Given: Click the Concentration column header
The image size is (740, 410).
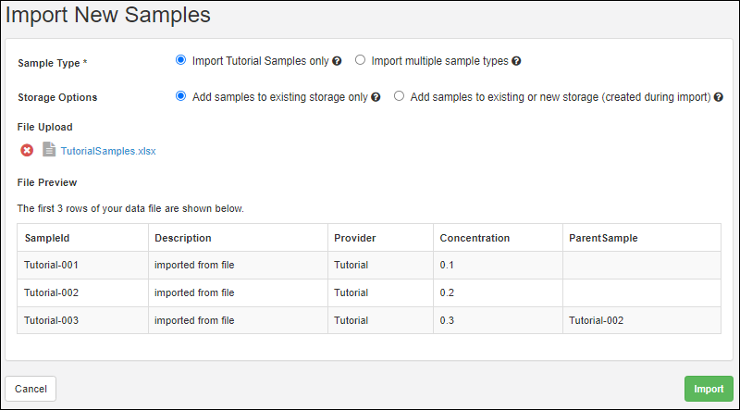Looking at the screenshot, I should pos(475,238).
